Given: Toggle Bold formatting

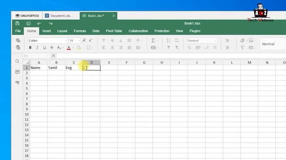Looking at the screenshot, I should 30,48.
